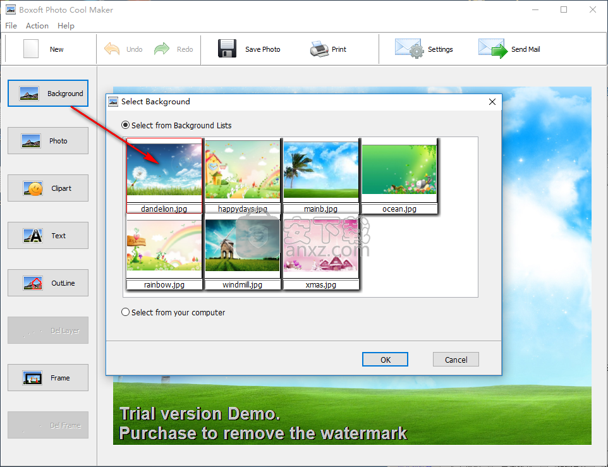
Task: Click the Photo button's picture icon
Action: (31, 141)
